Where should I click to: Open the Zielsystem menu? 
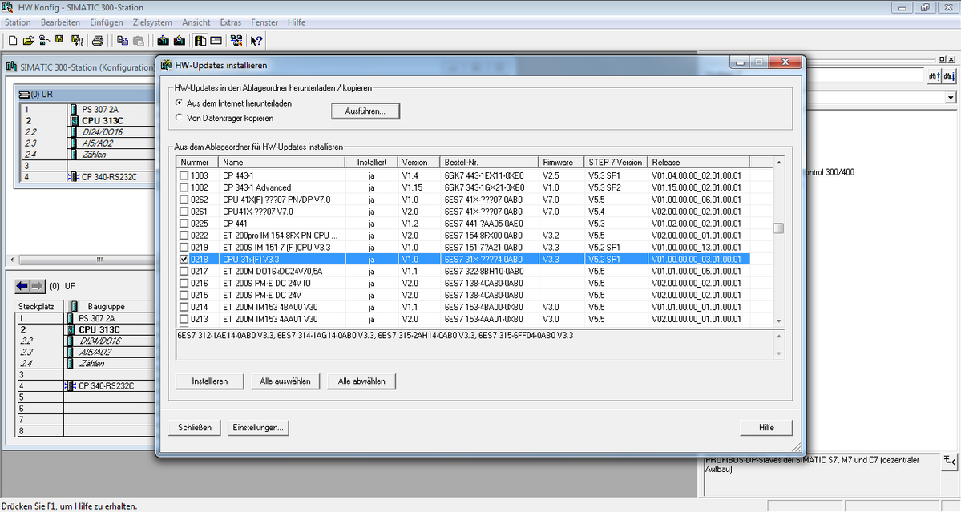[x=151, y=22]
